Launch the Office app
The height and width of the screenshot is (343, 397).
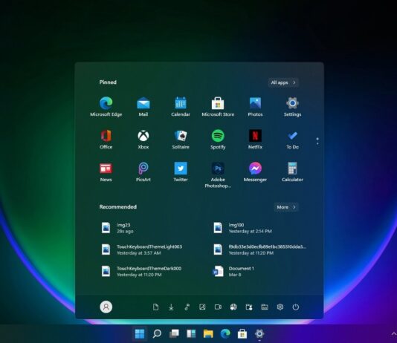(106, 140)
